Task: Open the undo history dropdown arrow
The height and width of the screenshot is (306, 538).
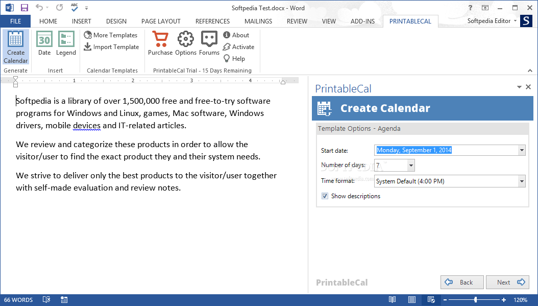Action: pos(47,8)
